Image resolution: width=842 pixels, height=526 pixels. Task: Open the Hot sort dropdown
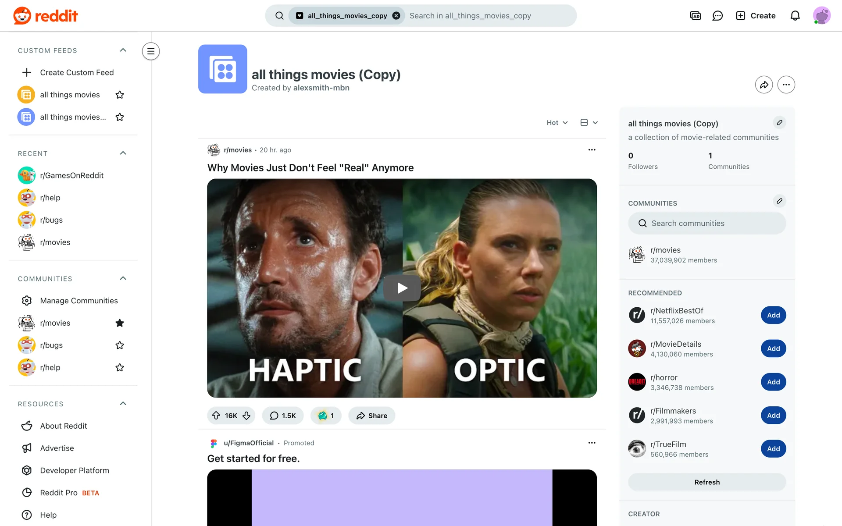[557, 123]
